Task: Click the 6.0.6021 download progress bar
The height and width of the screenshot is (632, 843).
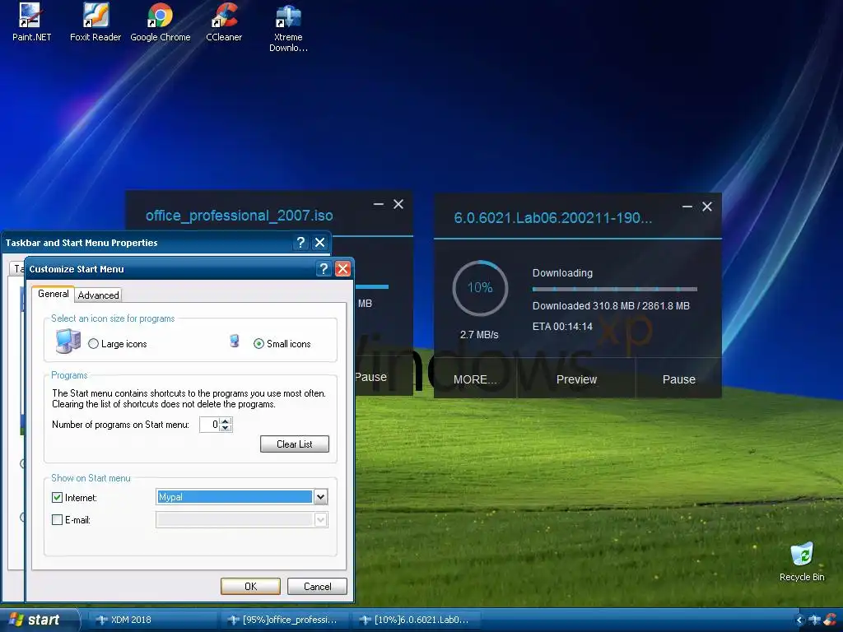Action: click(x=614, y=289)
